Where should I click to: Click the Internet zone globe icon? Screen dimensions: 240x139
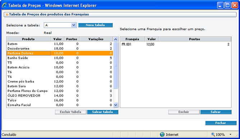[x=162, y=134]
